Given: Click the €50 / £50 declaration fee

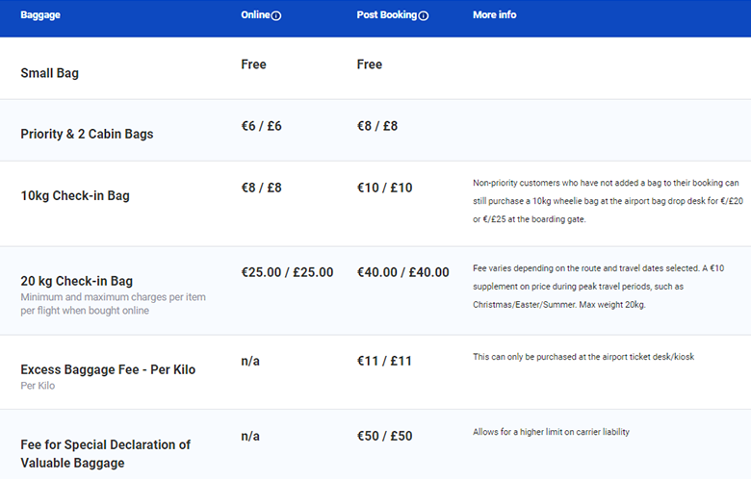Looking at the screenshot, I should tap(384, 436).
